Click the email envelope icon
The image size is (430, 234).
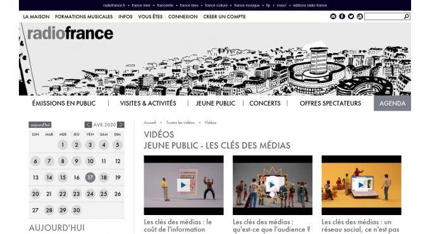[333, 16]
